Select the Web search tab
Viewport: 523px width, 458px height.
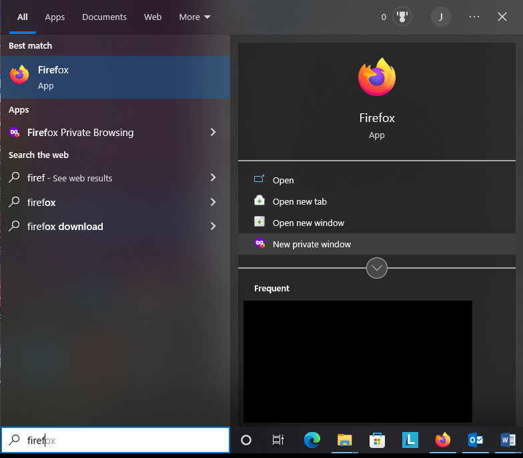pyautogui.click(x=153, y=17)
